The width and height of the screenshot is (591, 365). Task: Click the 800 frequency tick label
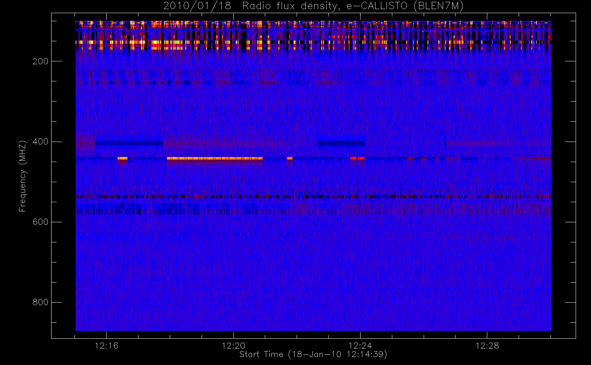(40, 302)
